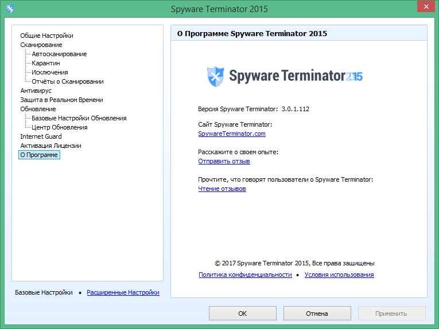The height and width of the screenshot is (329, 439).
Task: Open Отчёты о Сканировании
Action: click(x=68, y=81)
